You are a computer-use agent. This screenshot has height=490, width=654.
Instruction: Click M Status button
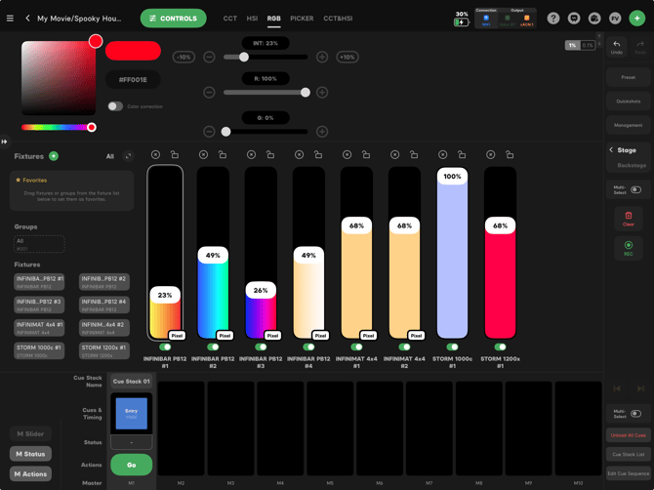tap(30, 454)
